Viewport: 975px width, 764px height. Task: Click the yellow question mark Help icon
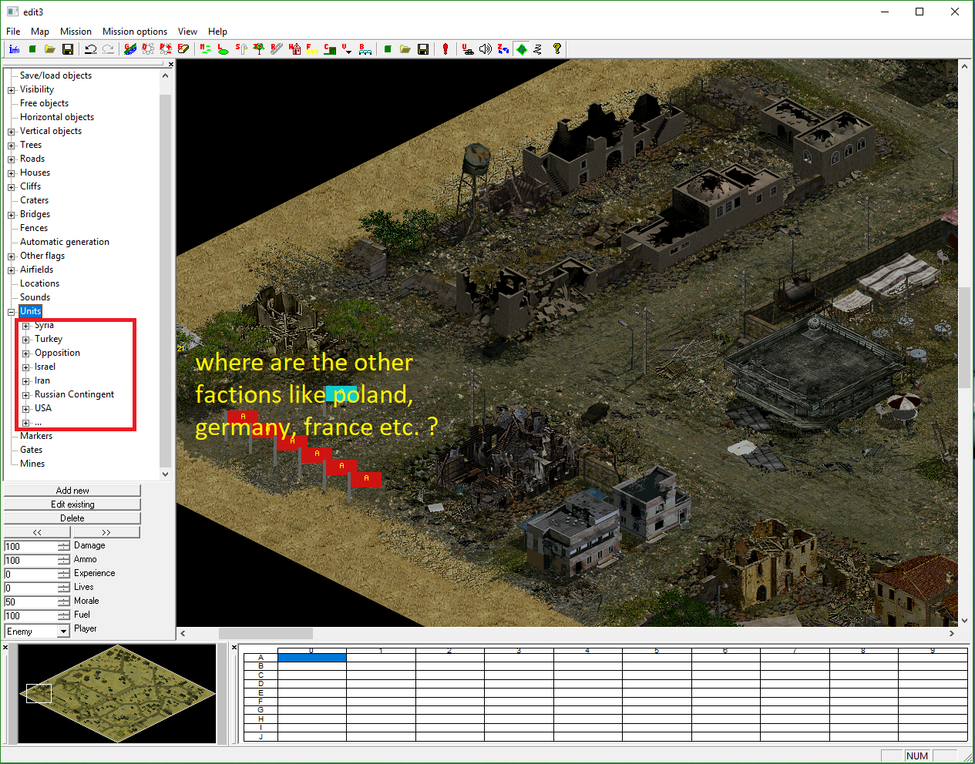(x=556, y=49)
